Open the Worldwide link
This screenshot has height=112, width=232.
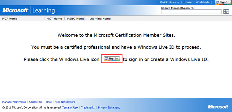[203, 2]
